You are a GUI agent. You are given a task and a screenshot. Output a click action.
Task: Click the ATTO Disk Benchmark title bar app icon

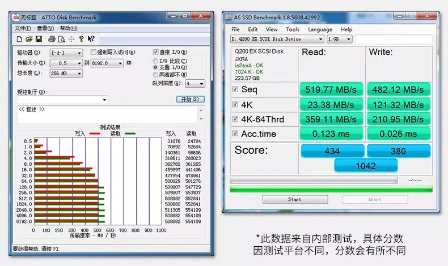point(15,18)
